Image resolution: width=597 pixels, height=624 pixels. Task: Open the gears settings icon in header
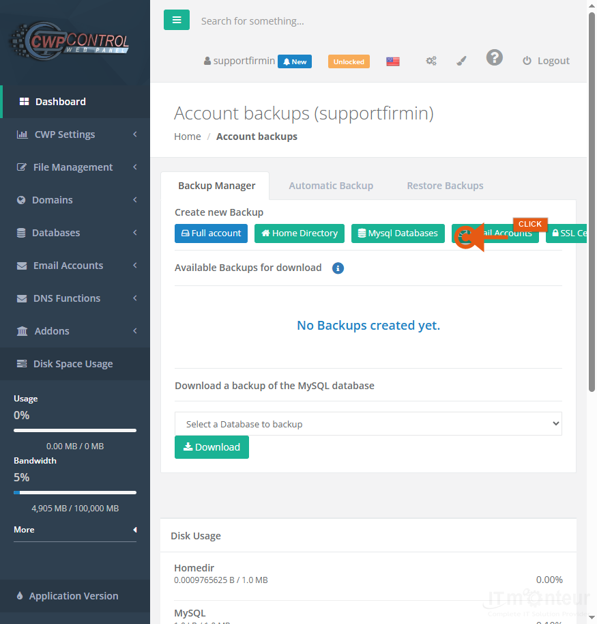coord(431,61)
